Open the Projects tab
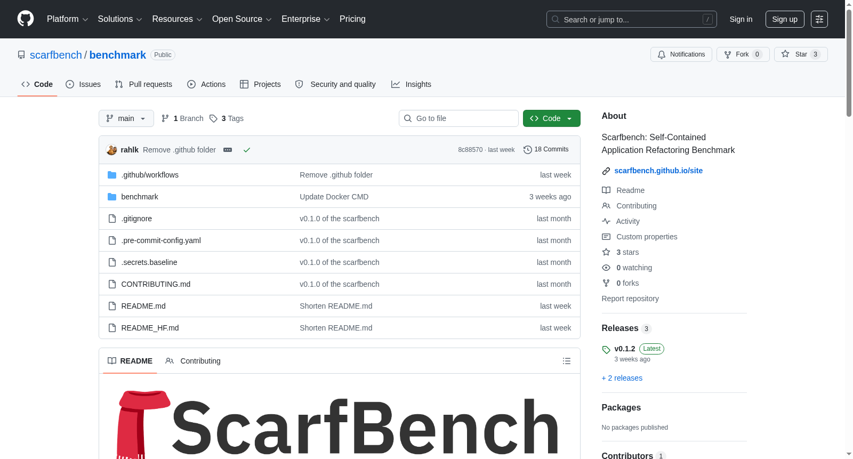 [x=260, y=84]
